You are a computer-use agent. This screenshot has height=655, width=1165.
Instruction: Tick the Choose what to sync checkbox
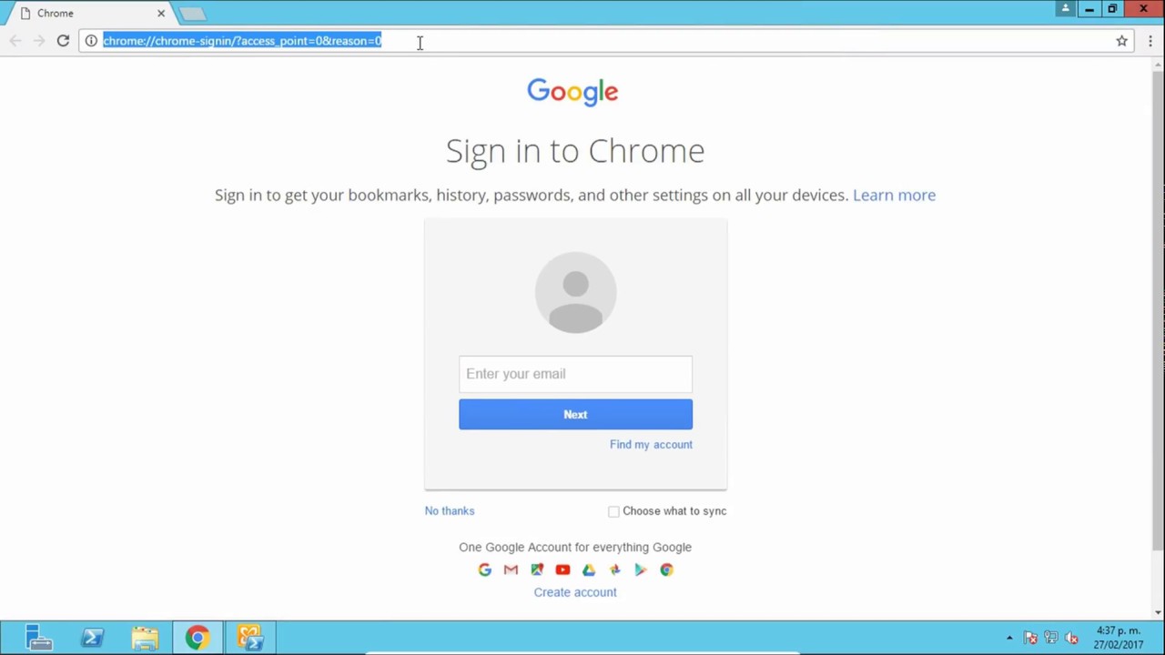(x=613, y=511)
